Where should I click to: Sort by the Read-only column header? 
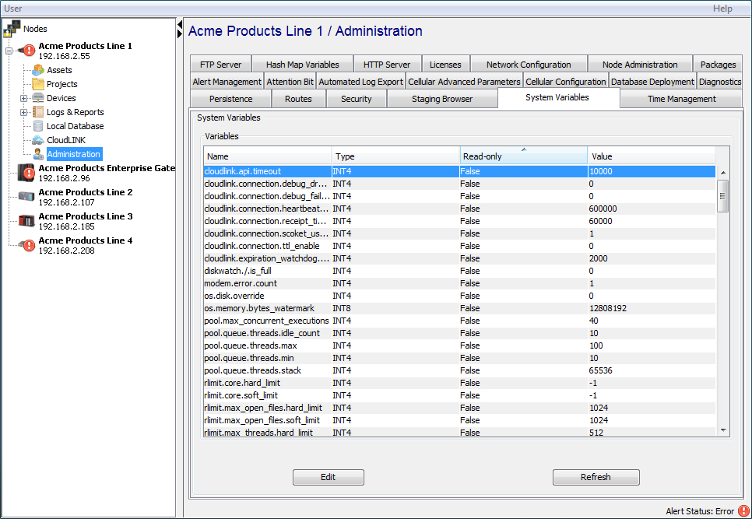(x=524, y=156)
